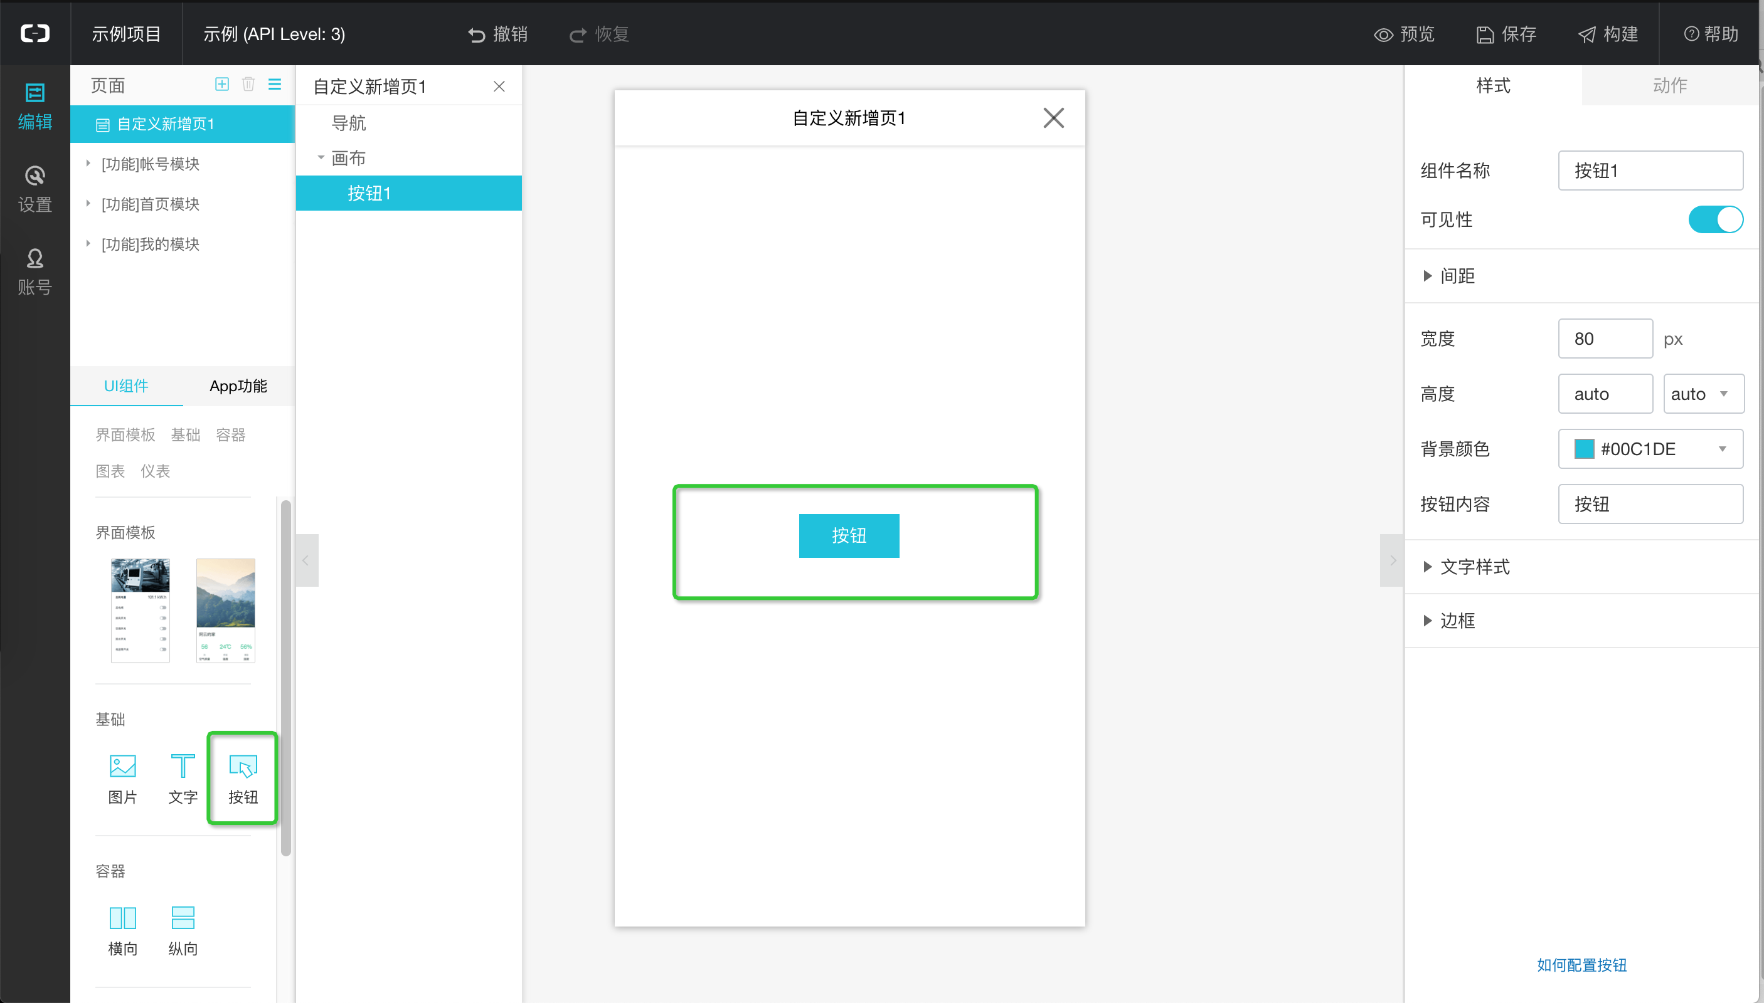1764x1003 pixels.
Task: Open the 编辑 (edit) sidebar section
Action: 35,106
